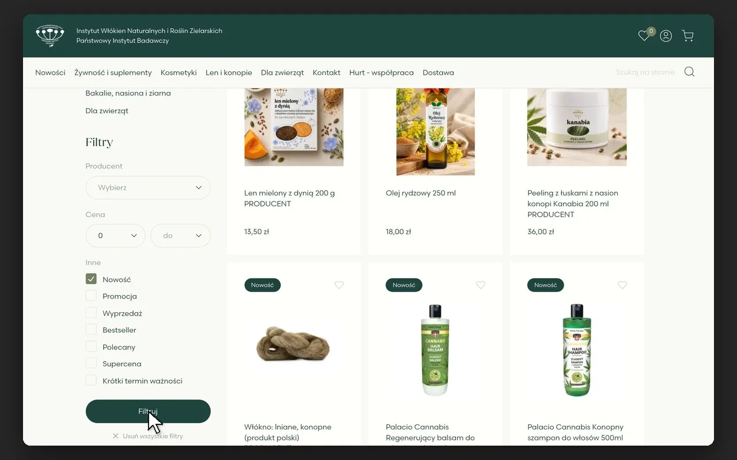Open Bakalie, nasiona i ziarna category
737x460 pixels.
pyautogui.click(x=128, y=93)
